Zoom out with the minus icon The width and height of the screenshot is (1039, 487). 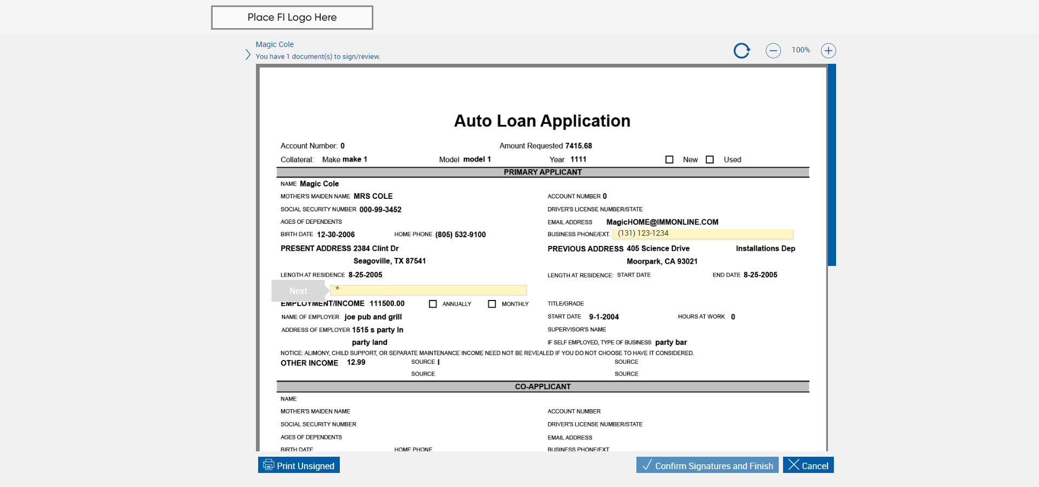click(x=773, y=51)
